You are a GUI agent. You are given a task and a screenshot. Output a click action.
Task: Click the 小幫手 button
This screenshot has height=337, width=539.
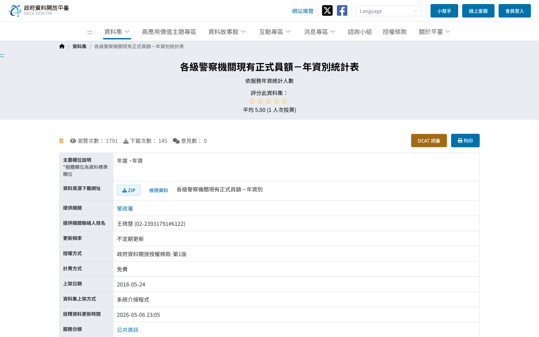coord(444,11)
